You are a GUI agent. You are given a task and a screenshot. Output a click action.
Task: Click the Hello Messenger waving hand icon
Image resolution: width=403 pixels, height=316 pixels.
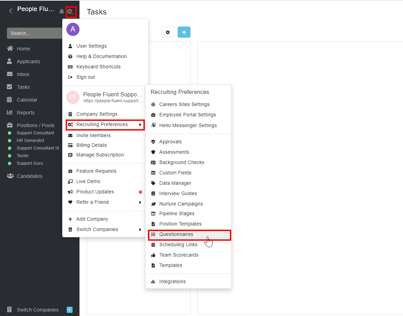click(153, 125)
